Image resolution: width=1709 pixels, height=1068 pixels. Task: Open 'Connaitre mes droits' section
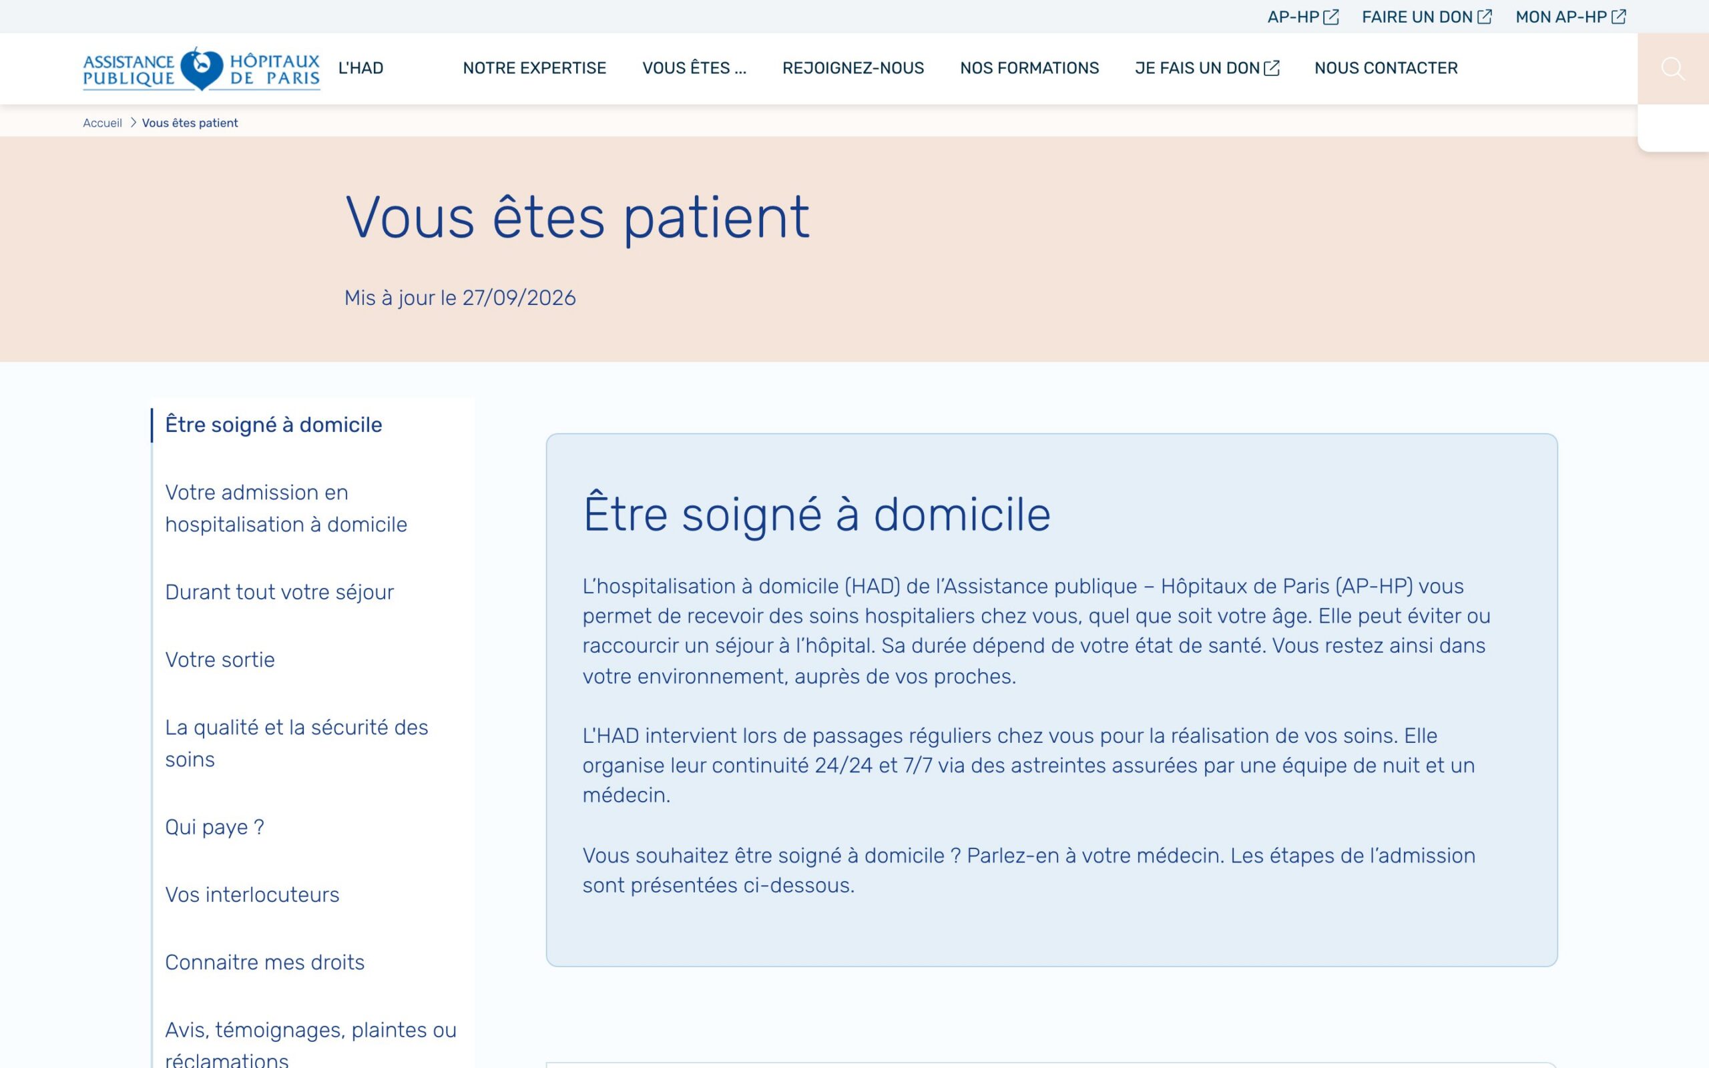tap(265, 962)
